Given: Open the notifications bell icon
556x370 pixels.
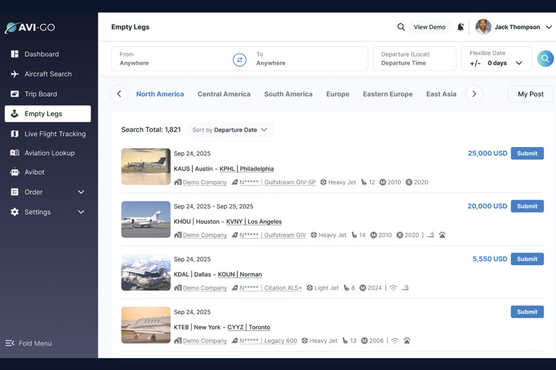Looking at the screenshot, I should tap(460, 28).
